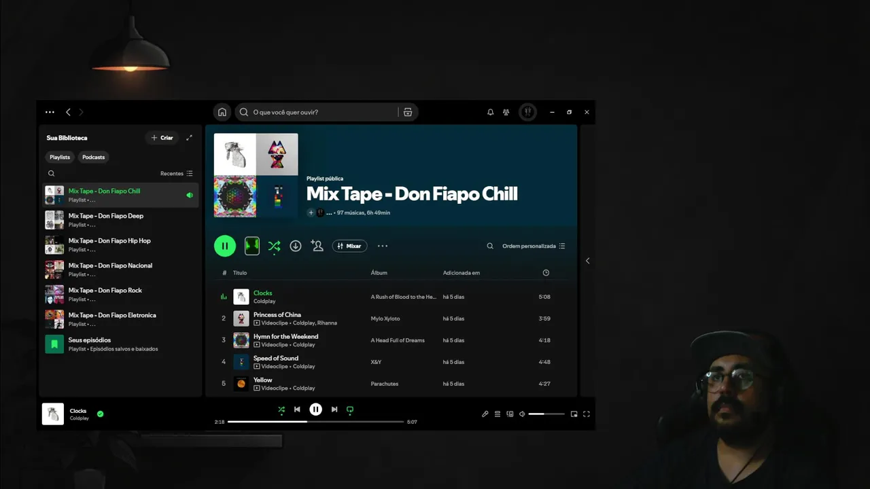Download the playlist
The image size is (870, 489).
[x=296, y=246]
